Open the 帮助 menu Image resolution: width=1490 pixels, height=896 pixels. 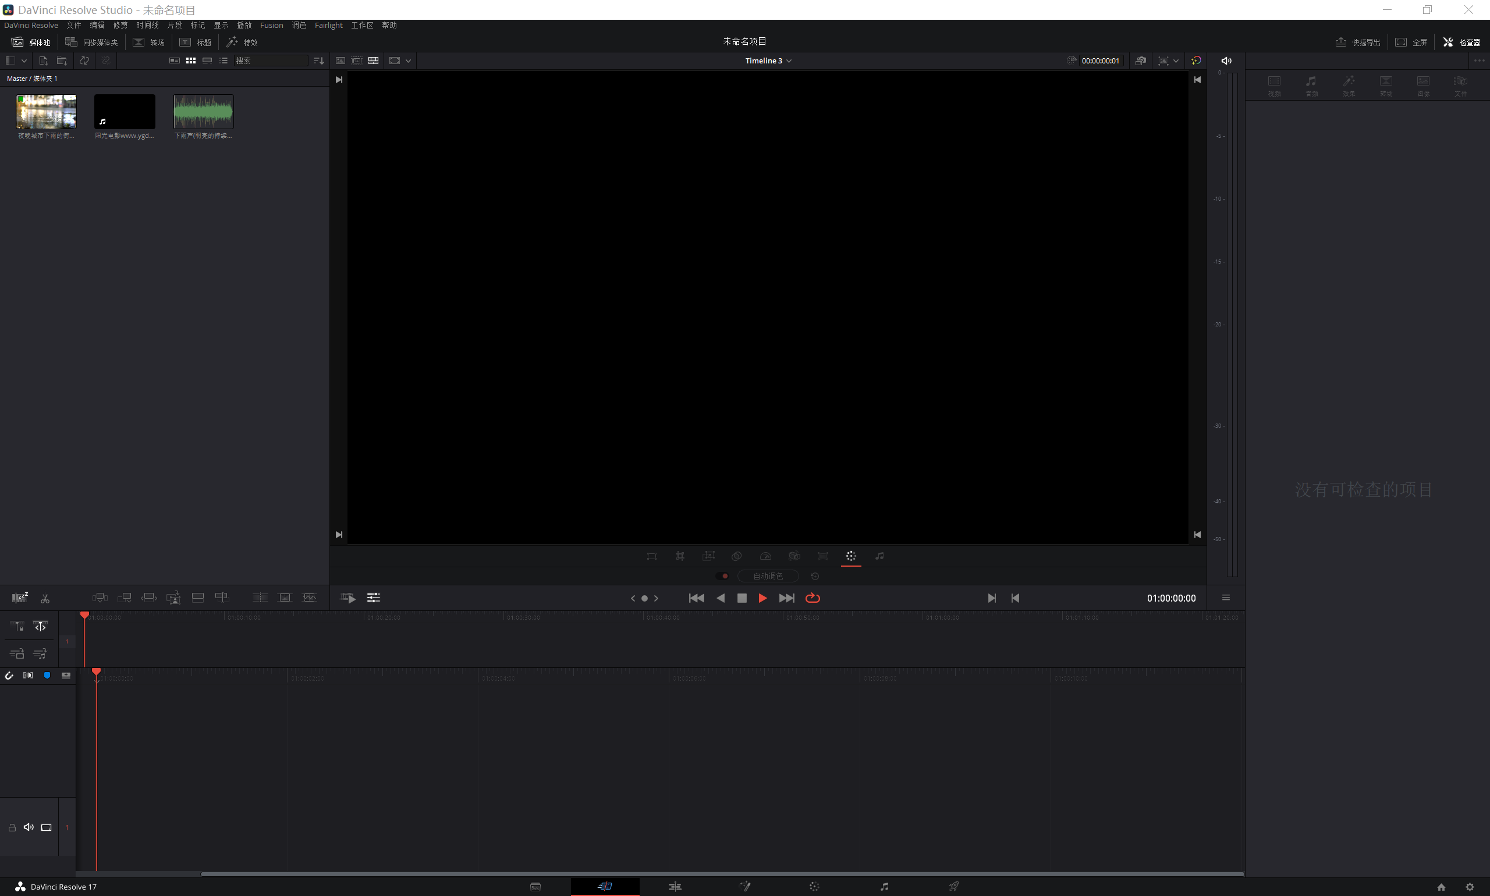point(389,26)
